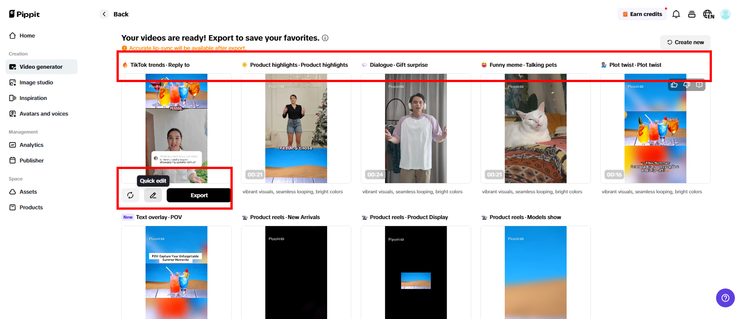Click the regenerate icon beside Quick edit
The height and width of the screenshot is (319, 747).
130,195
